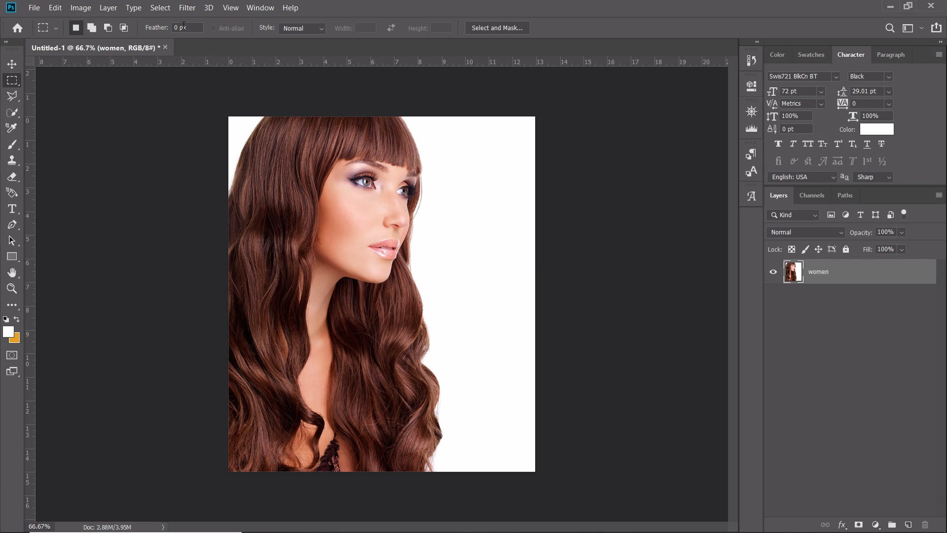Toggle Faux Bold text style
Viewport: 947px width, 533px height.
[778, 144]
